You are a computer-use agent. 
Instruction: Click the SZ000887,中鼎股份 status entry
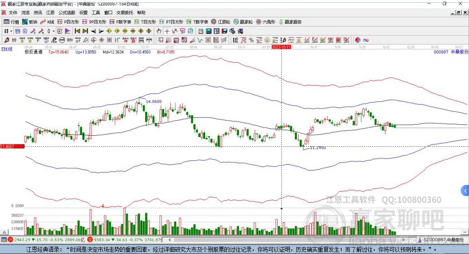(441, 240)
